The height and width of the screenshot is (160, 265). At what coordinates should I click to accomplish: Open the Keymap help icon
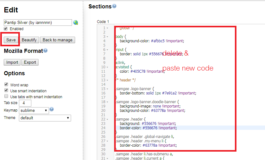[52, 109]
